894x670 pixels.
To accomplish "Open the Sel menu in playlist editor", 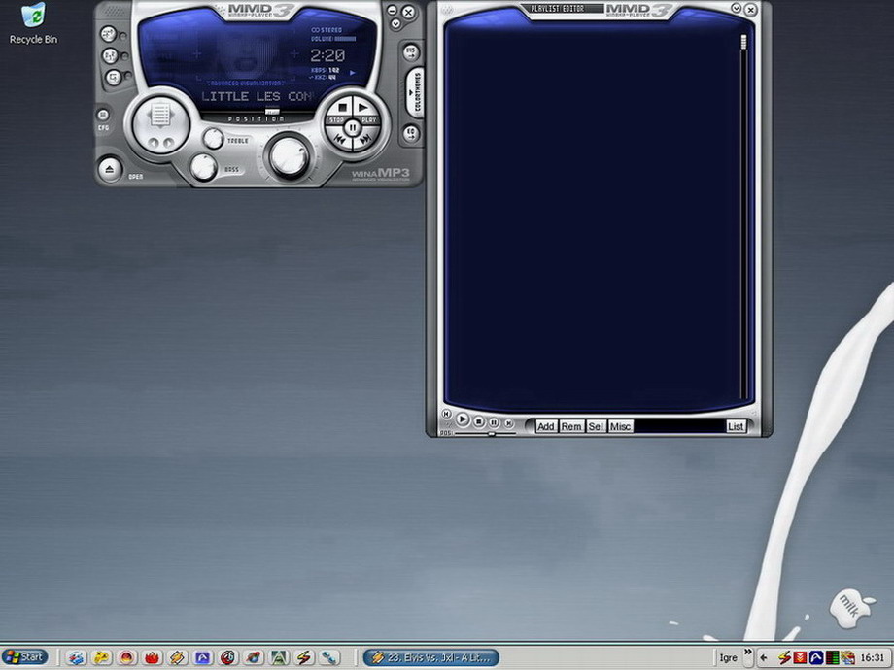I will pyautogui.click(x=596, y=426).
